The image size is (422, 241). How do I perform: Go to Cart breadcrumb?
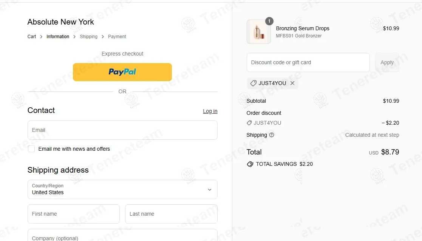coord(32,37)
